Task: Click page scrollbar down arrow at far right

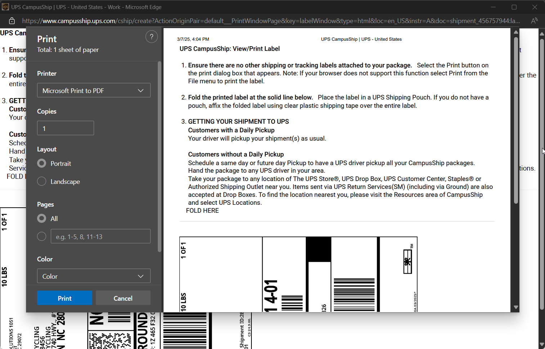Action: click(542, 345)
